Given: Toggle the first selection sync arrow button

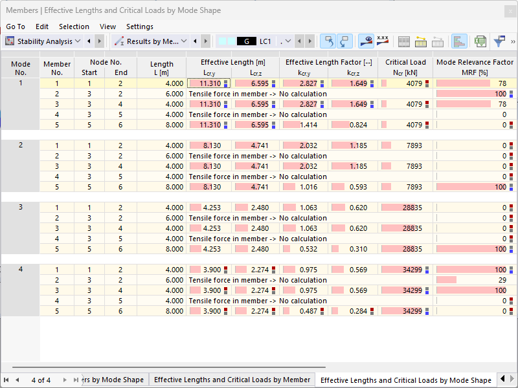Looking at the screenshot, I should (x=328, y=41).
